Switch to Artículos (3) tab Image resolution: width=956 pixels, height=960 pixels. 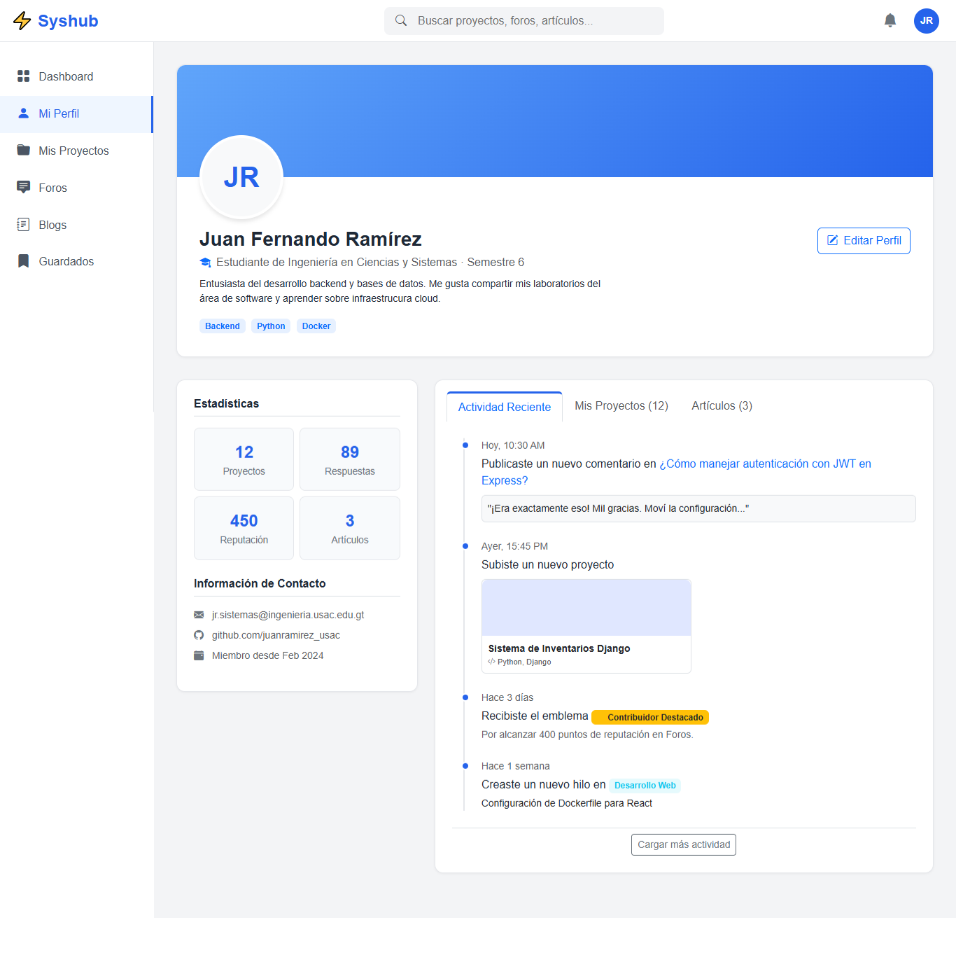(722, 406)
